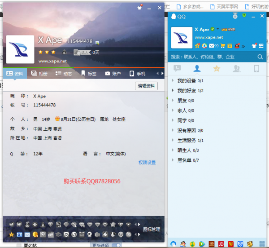Open the shopping cart icon in QQ panel
Image resolution: width=269 pixels, height=248 pixels.
[223, 46]
